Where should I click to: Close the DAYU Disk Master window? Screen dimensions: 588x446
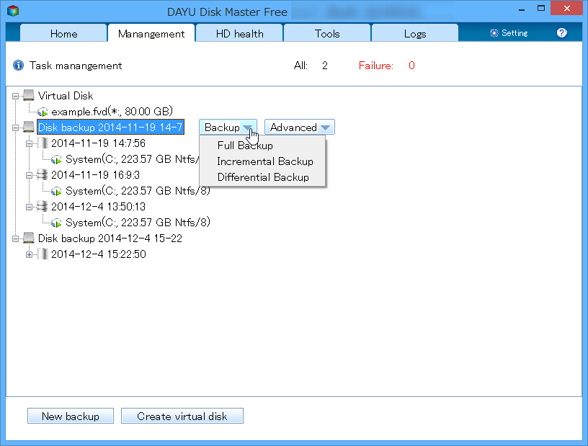(566, 8)
